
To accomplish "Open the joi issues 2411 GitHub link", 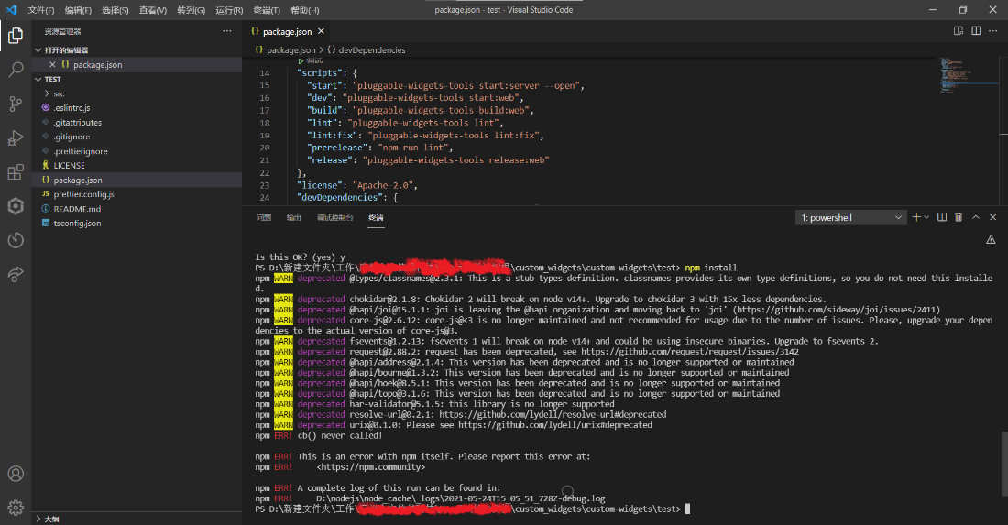I will pyautogui.click(x=837, y=310).
